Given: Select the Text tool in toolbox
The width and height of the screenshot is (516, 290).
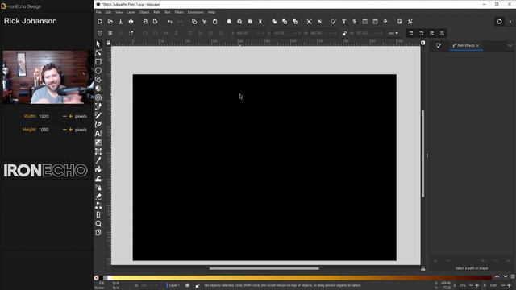Looking at the screenshot, I should pyautogui.click(x=98, y=134).
